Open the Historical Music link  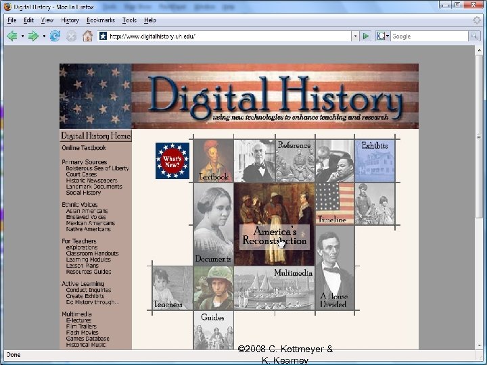(x=85, y=345)
